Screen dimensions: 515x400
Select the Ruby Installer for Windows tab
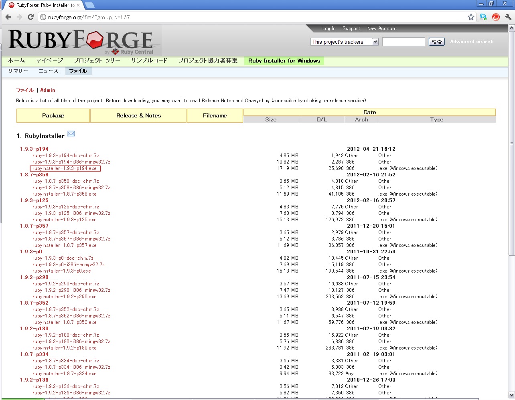[284, 61]
